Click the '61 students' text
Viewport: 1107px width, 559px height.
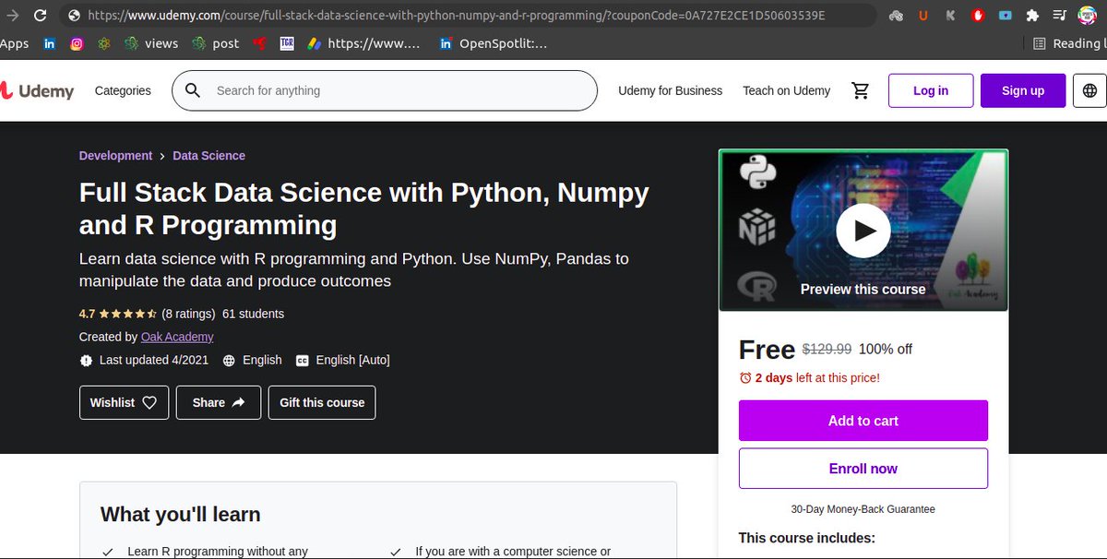tap(254, 314)
